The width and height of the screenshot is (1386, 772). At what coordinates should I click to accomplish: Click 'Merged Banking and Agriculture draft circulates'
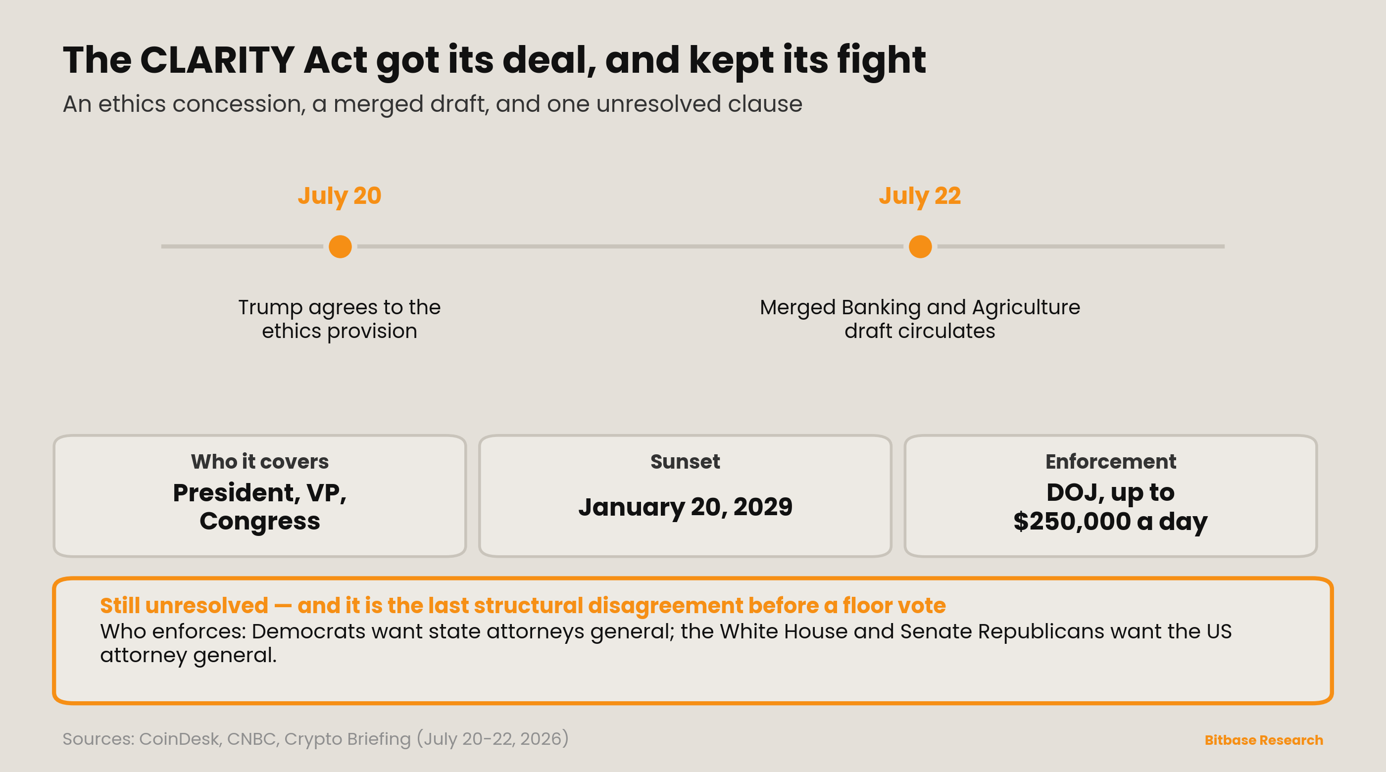coord(920,319)
